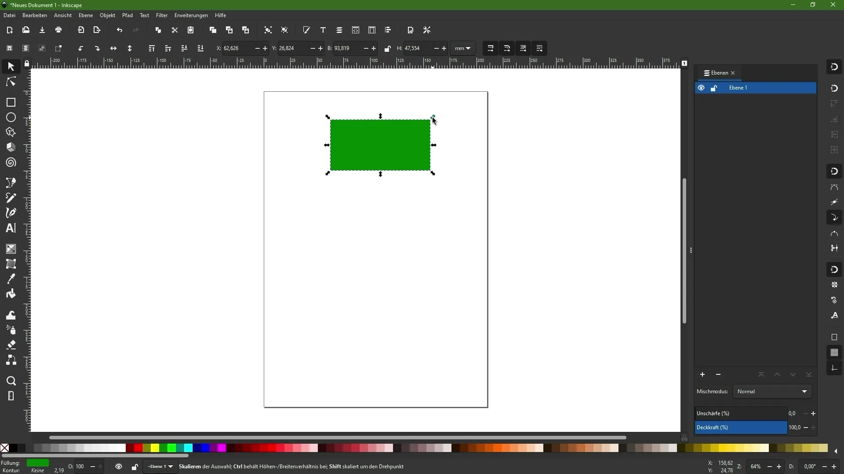Screen dimensions: 844x474
Task: Open the Text and Font dialog icon
Action: [x=323, y=30]
